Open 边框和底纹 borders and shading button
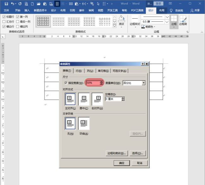The width and height of the screenshot is (205, 185). [116, 153]
